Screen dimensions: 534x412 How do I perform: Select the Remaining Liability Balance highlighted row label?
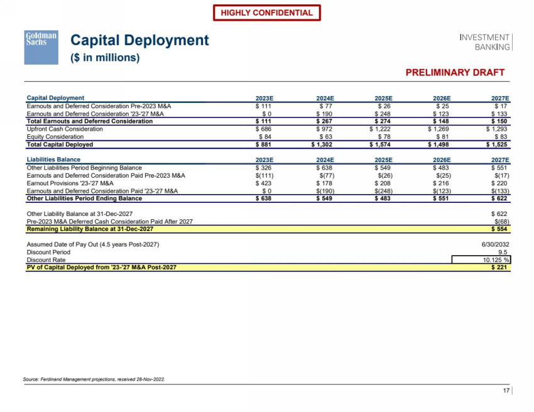tap(90, 229)
